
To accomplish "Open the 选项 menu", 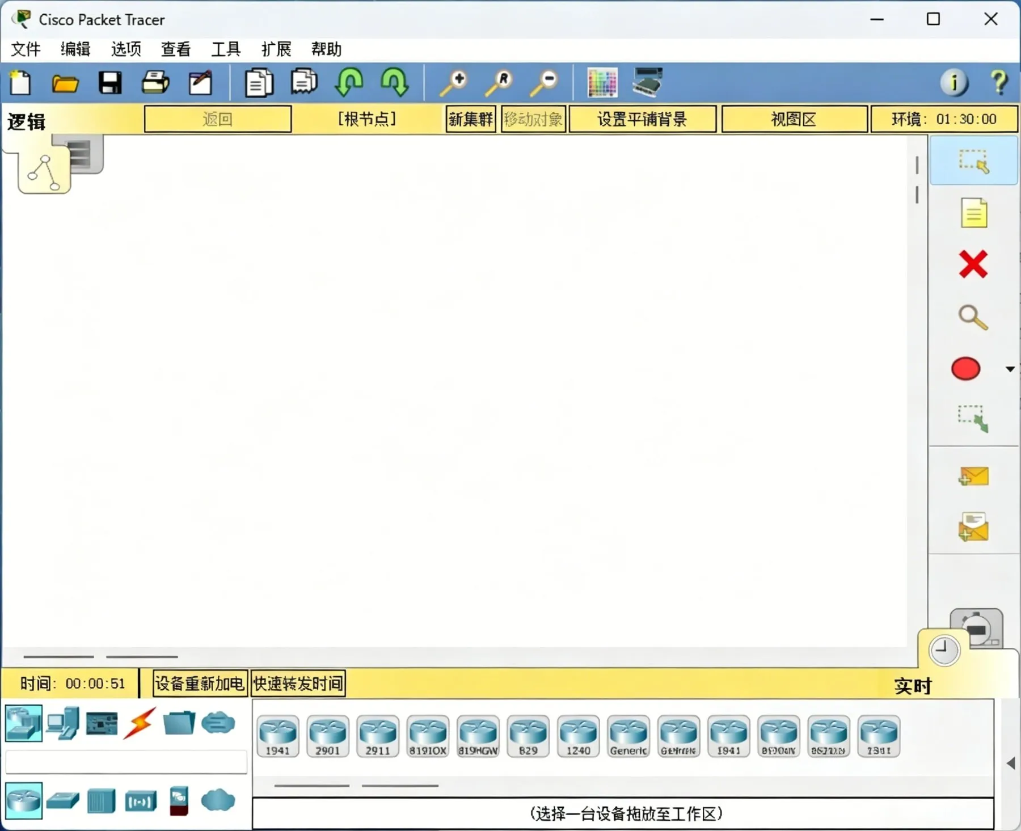I will pos(126,49).
